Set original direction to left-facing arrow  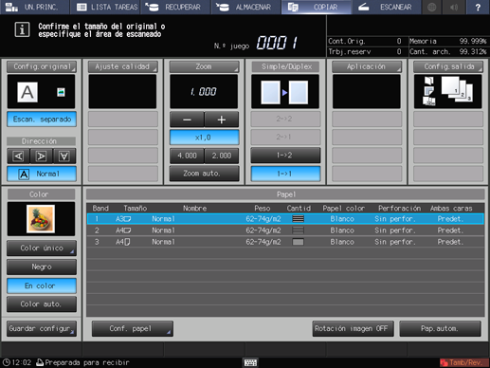pyautogui.click(x=18, y=156)
